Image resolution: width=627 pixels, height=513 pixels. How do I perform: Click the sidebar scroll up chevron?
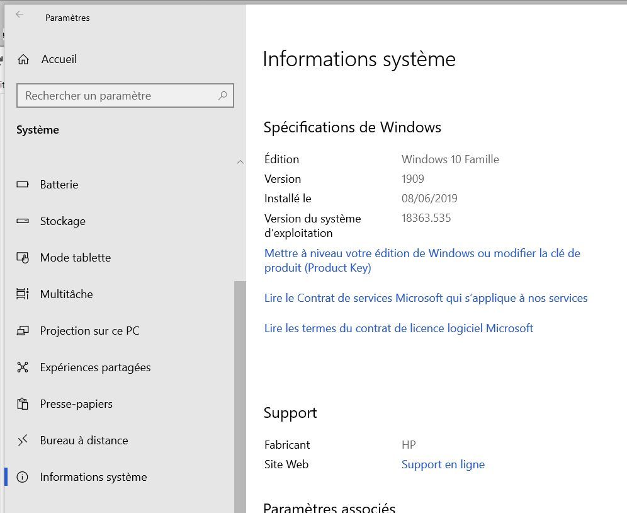click(240, 162)
